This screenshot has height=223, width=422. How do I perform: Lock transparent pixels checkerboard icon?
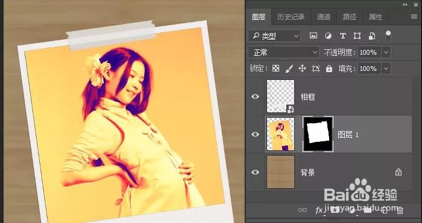tap(276, 69)
